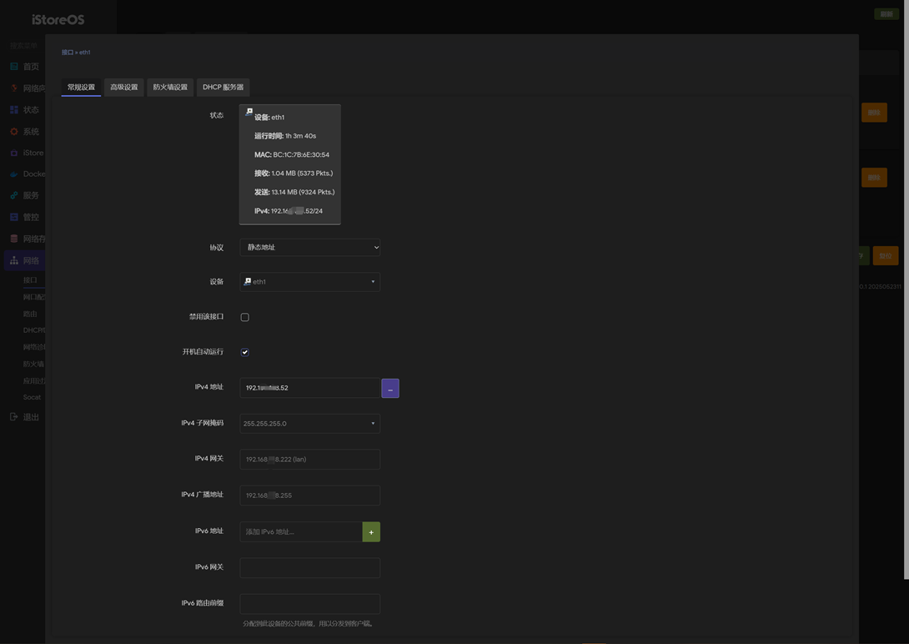The width and height of the screenshot is (909, 644).
Task: Click the 接口 breadcrumb link
Action: pos(67,53)
